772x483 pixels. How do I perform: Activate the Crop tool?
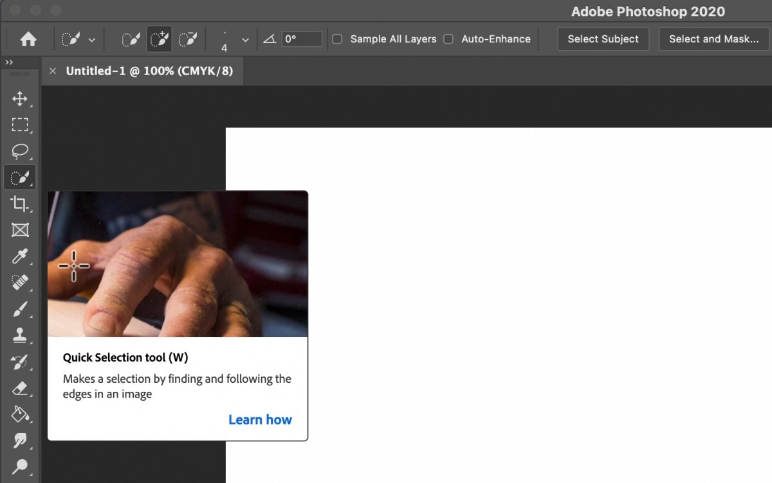(x=19, y=204)
